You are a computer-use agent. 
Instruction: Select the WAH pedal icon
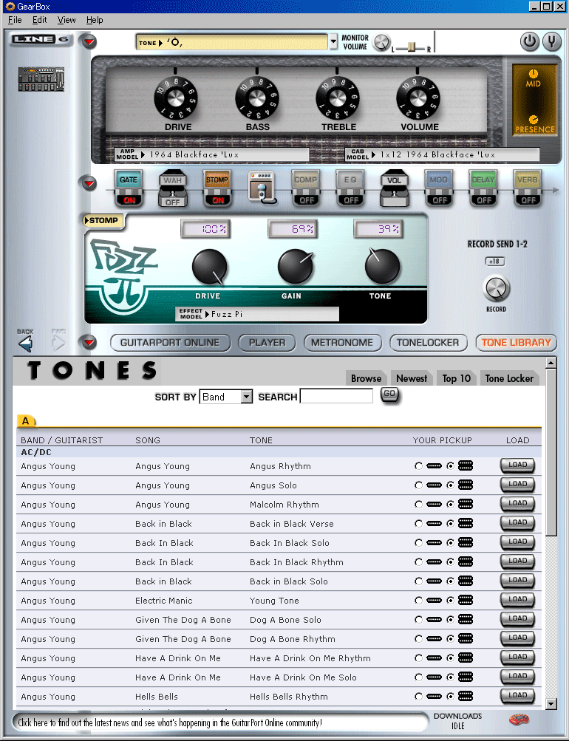[x=172, y=188]
